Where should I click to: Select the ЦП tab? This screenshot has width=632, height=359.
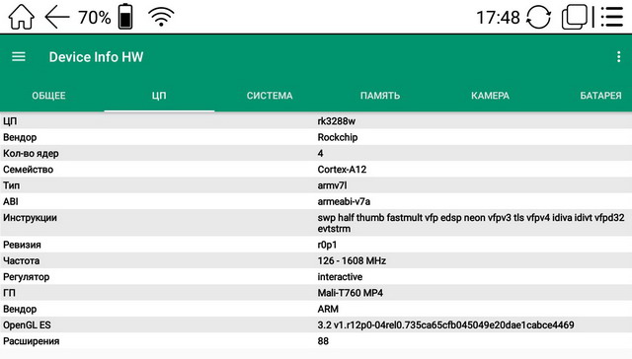(159, 96)
